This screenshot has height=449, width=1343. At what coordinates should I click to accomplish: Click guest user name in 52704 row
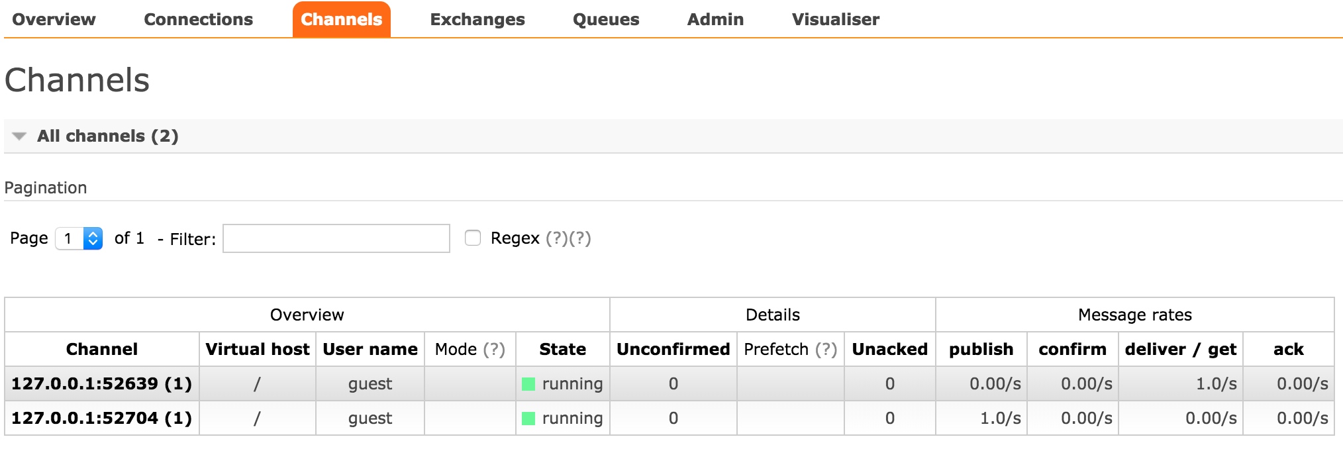370,419
